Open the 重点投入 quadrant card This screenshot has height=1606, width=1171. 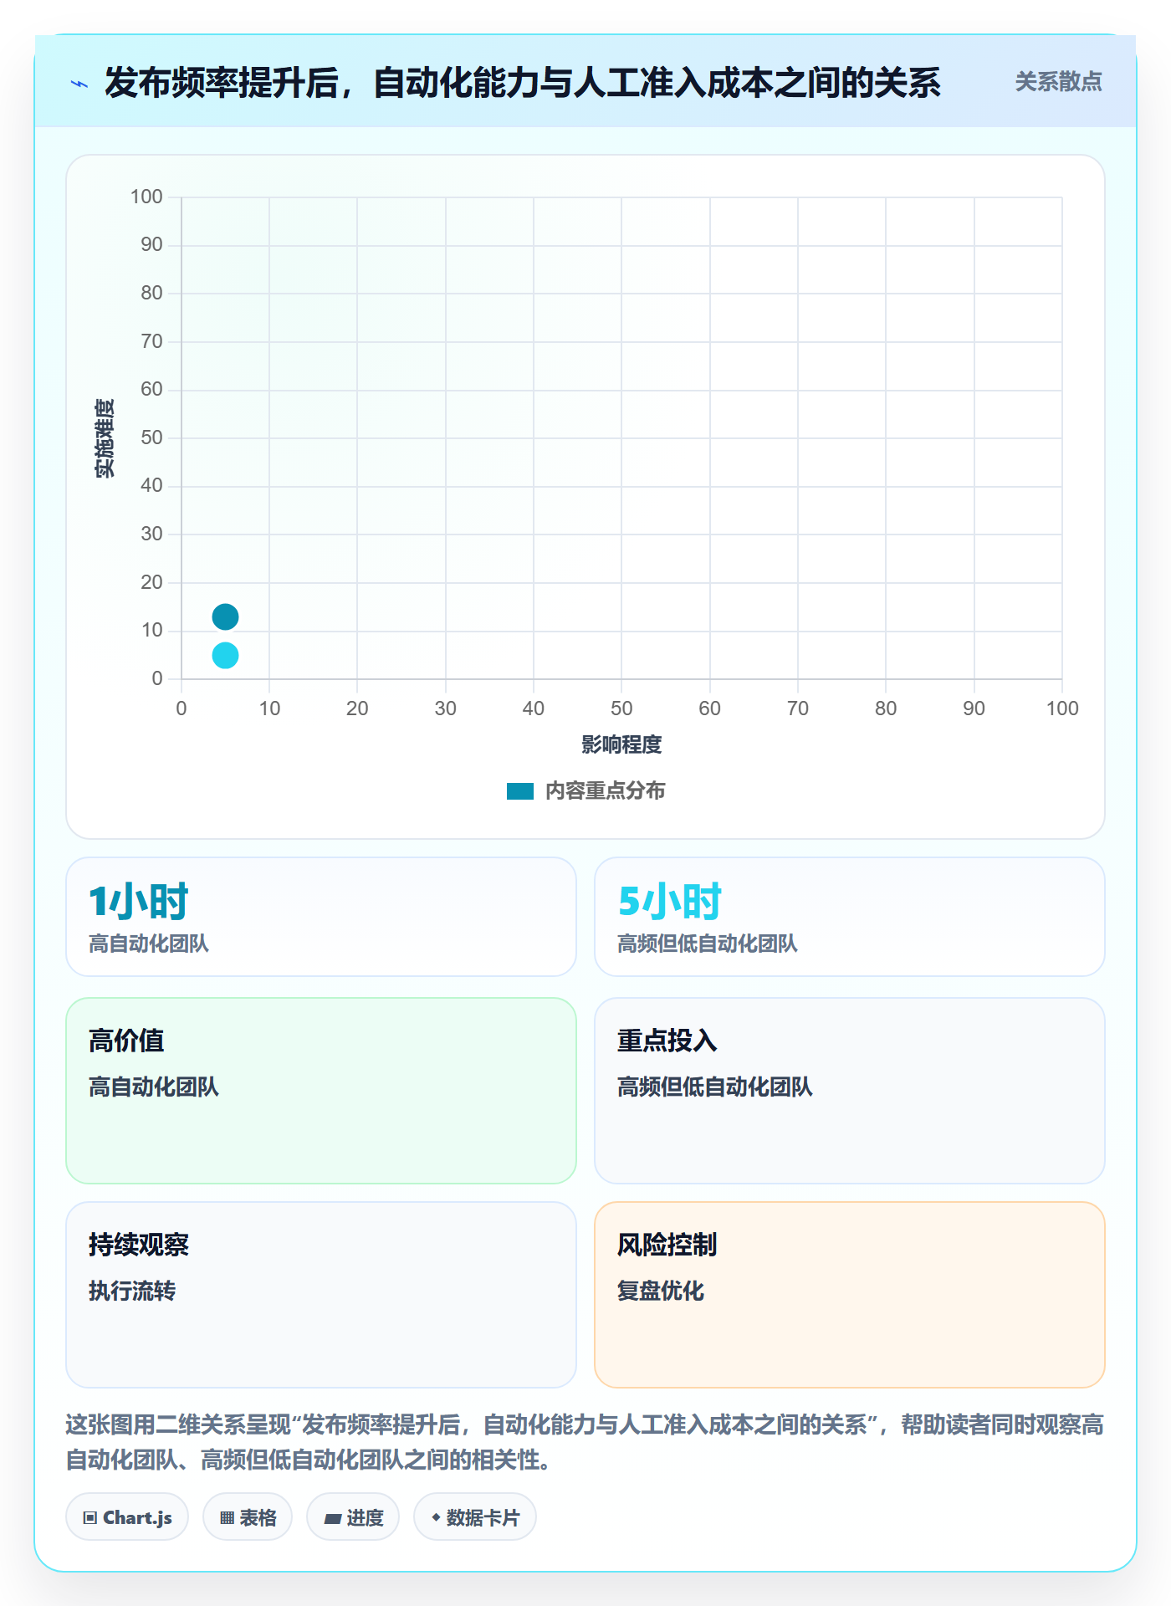click(x=850, y=1091)
